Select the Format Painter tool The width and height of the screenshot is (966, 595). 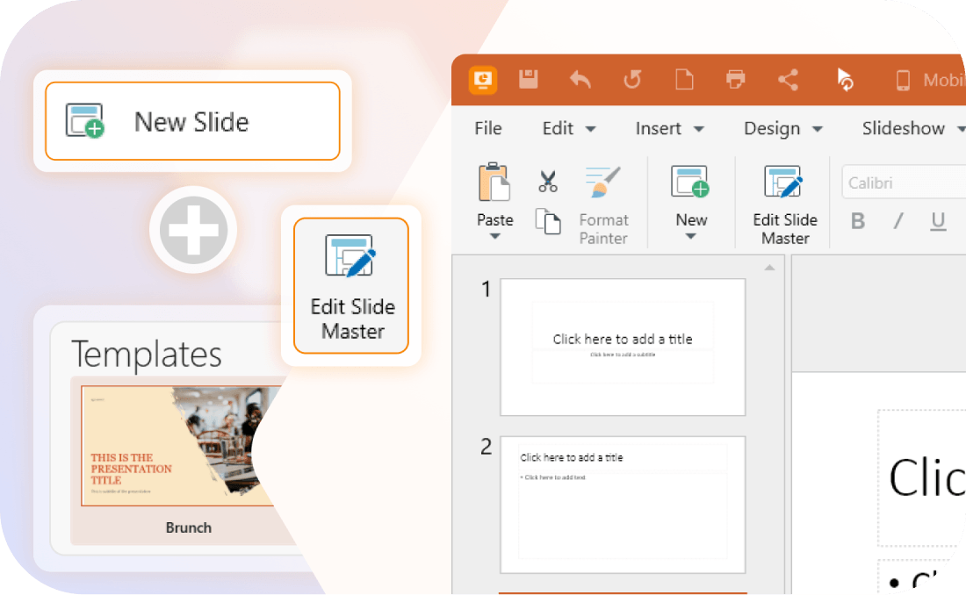click(x=603, y=204)
